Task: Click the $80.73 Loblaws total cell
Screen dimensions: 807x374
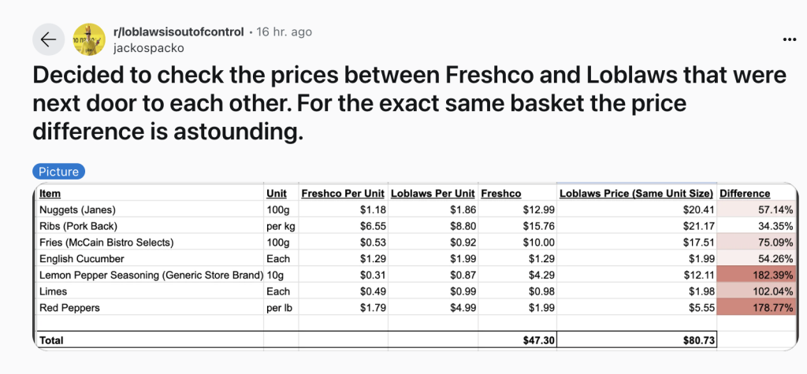Action: (x=636, y=339)
